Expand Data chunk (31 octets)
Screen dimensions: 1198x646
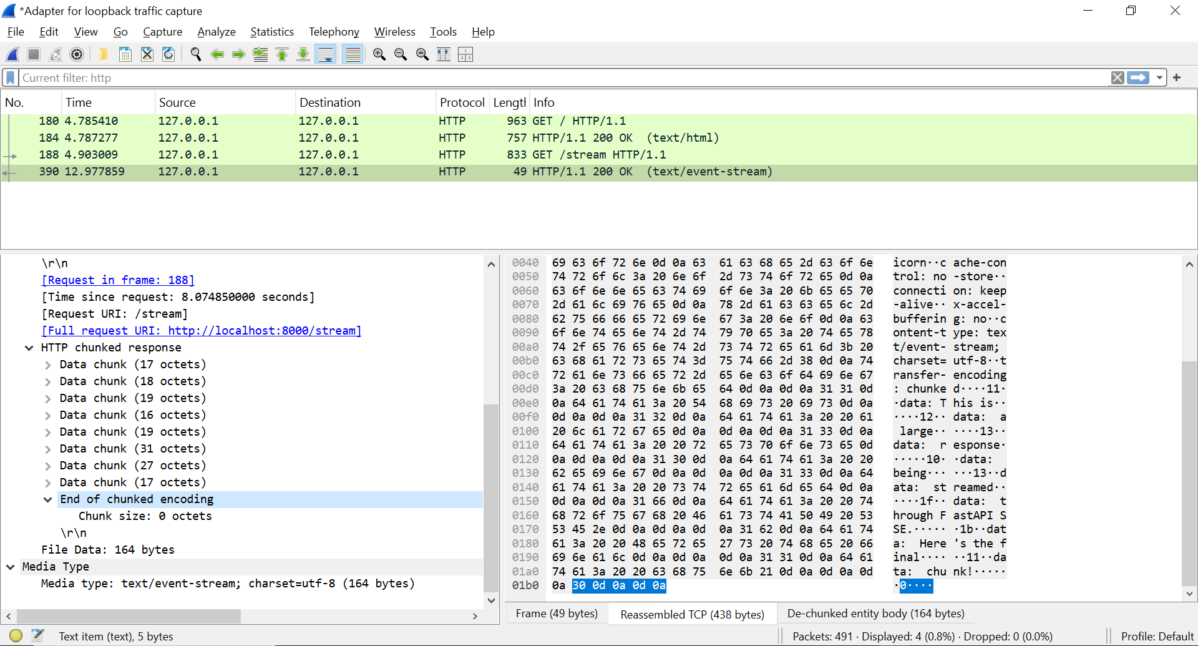(x=47, y=449)
